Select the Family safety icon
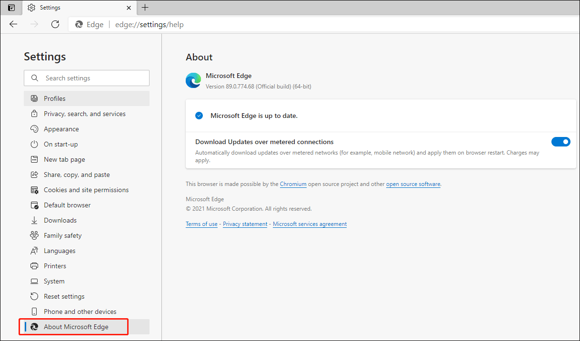 point(34,235)
